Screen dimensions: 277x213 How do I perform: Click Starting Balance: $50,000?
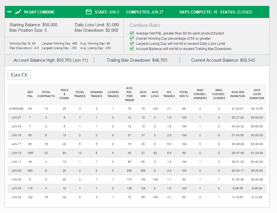(x=33, y=25)
